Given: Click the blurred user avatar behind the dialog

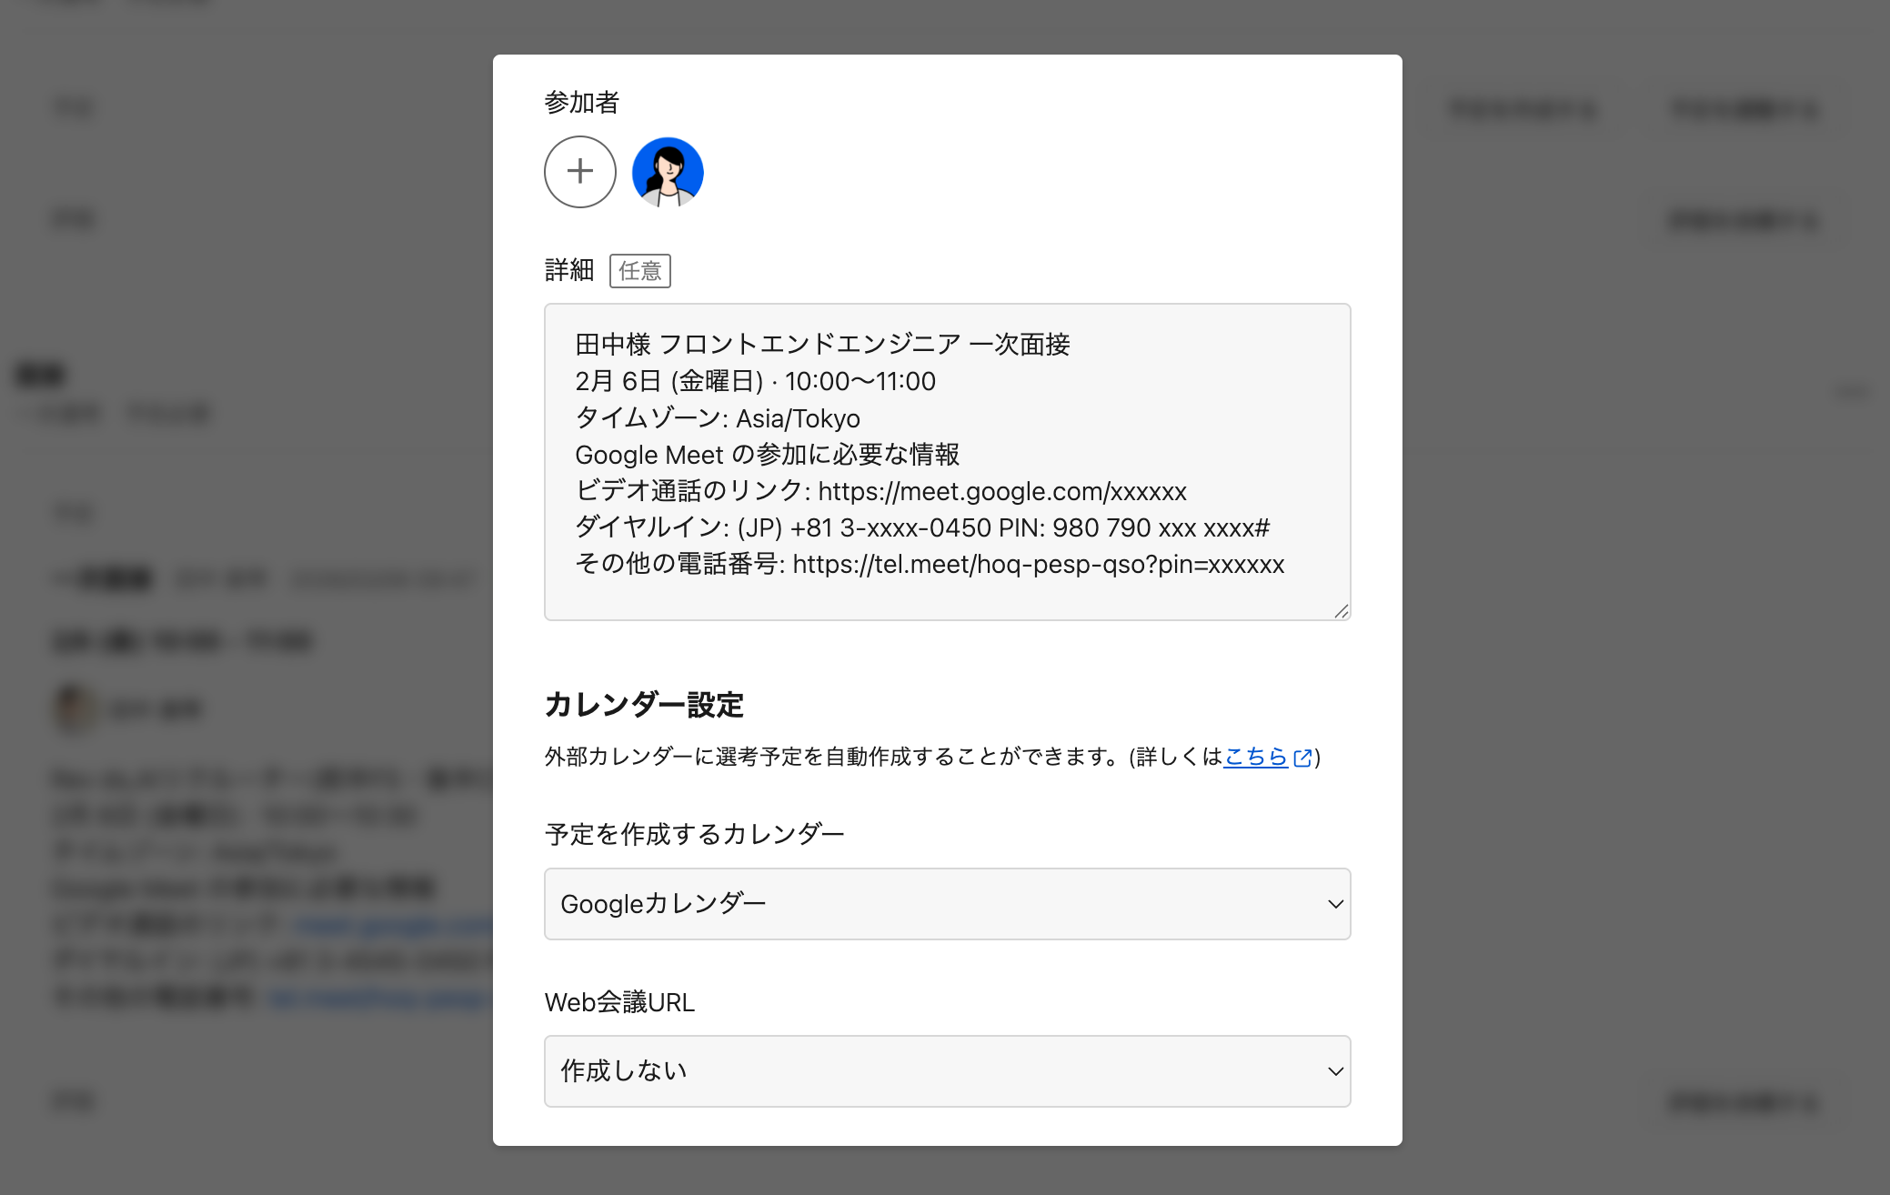Looking at the screenshot, I should (x=74, y=708).
